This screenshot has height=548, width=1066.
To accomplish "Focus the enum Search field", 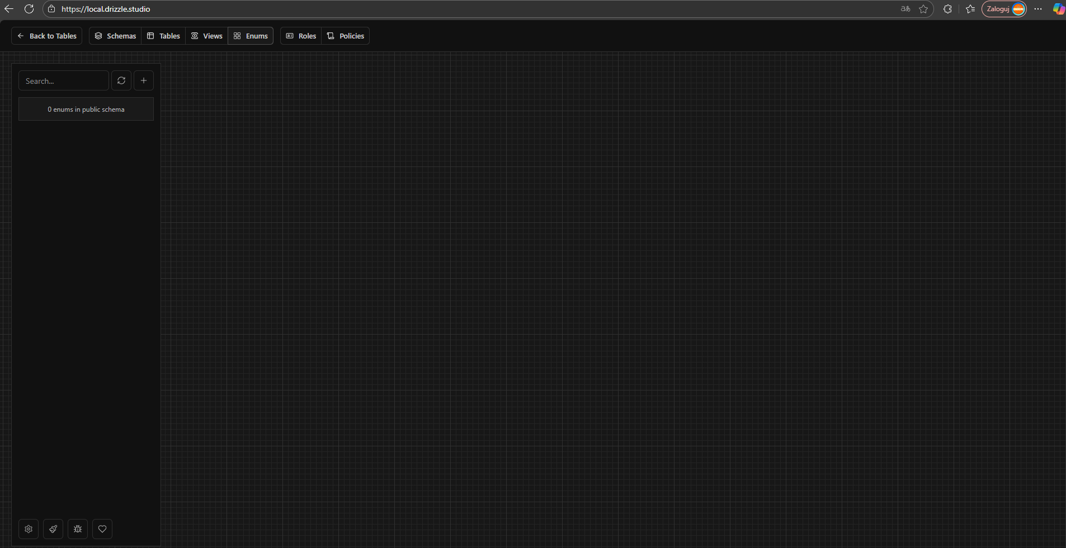I will (64, 80).
